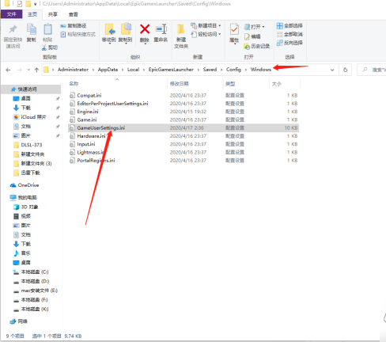The image size is (386, 342).
Task: Click Select none in ribbon
Action: 289,34
